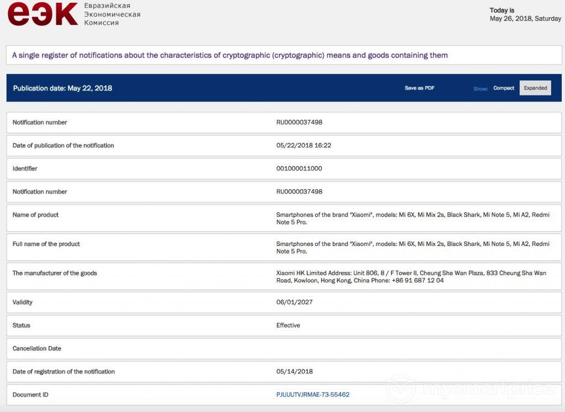Select the Expanded view button

pyautogui.click(x=535, y=88)
